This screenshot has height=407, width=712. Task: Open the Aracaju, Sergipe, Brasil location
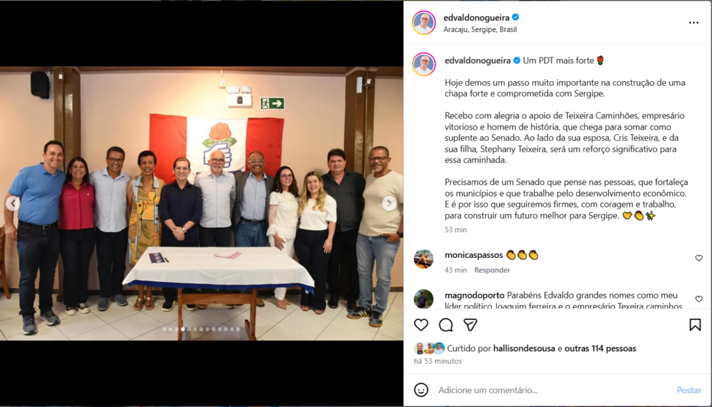click(480, 29)
